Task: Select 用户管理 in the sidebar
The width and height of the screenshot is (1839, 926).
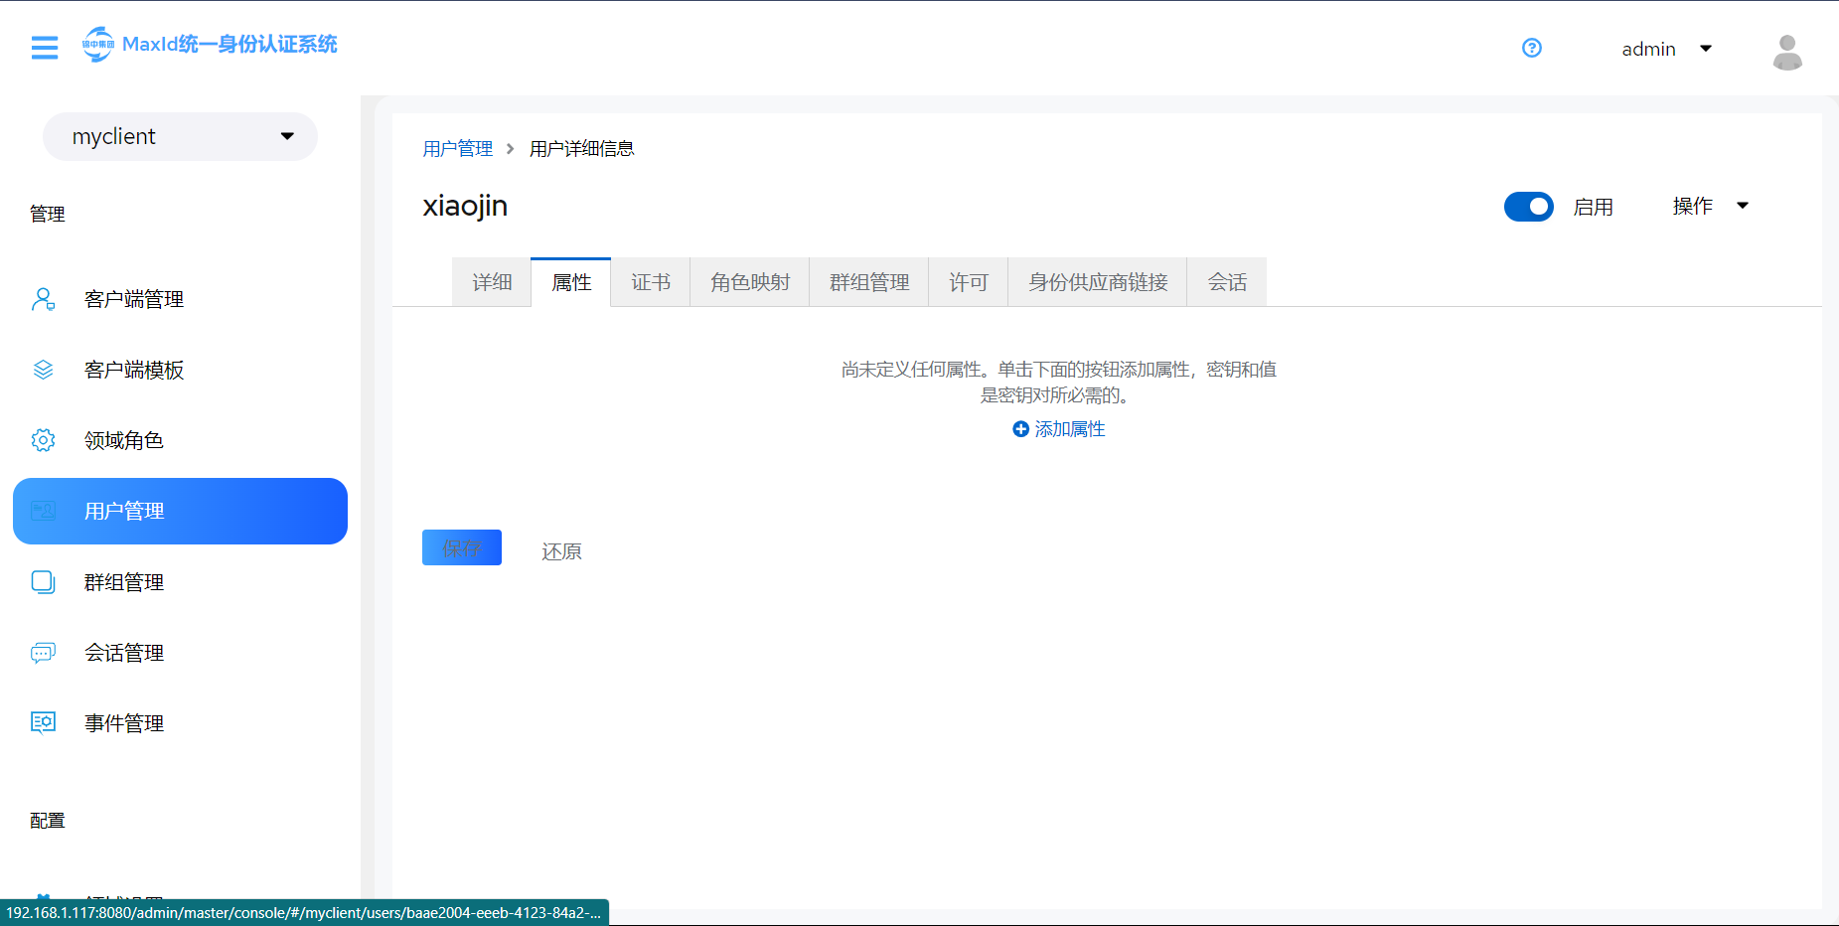Action: point(180,511)
